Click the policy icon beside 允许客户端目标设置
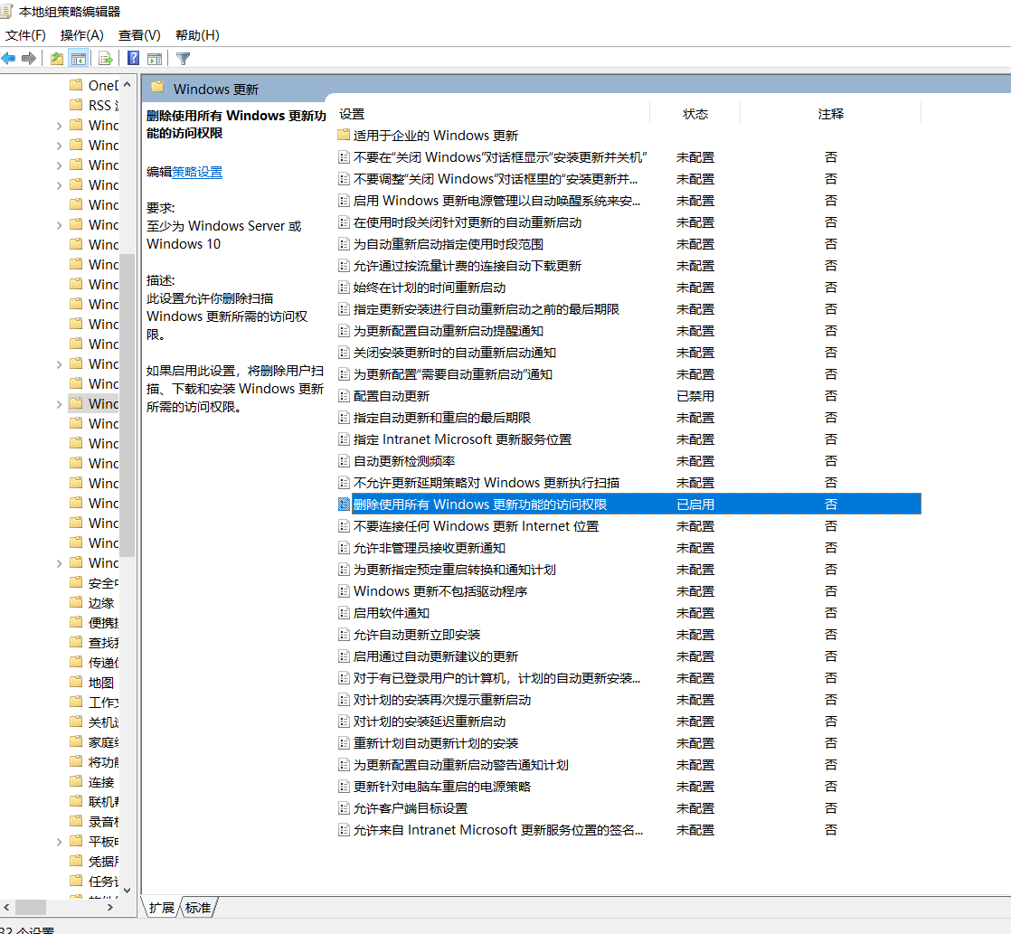This screenshot has height=934, width=1011. 345,808
